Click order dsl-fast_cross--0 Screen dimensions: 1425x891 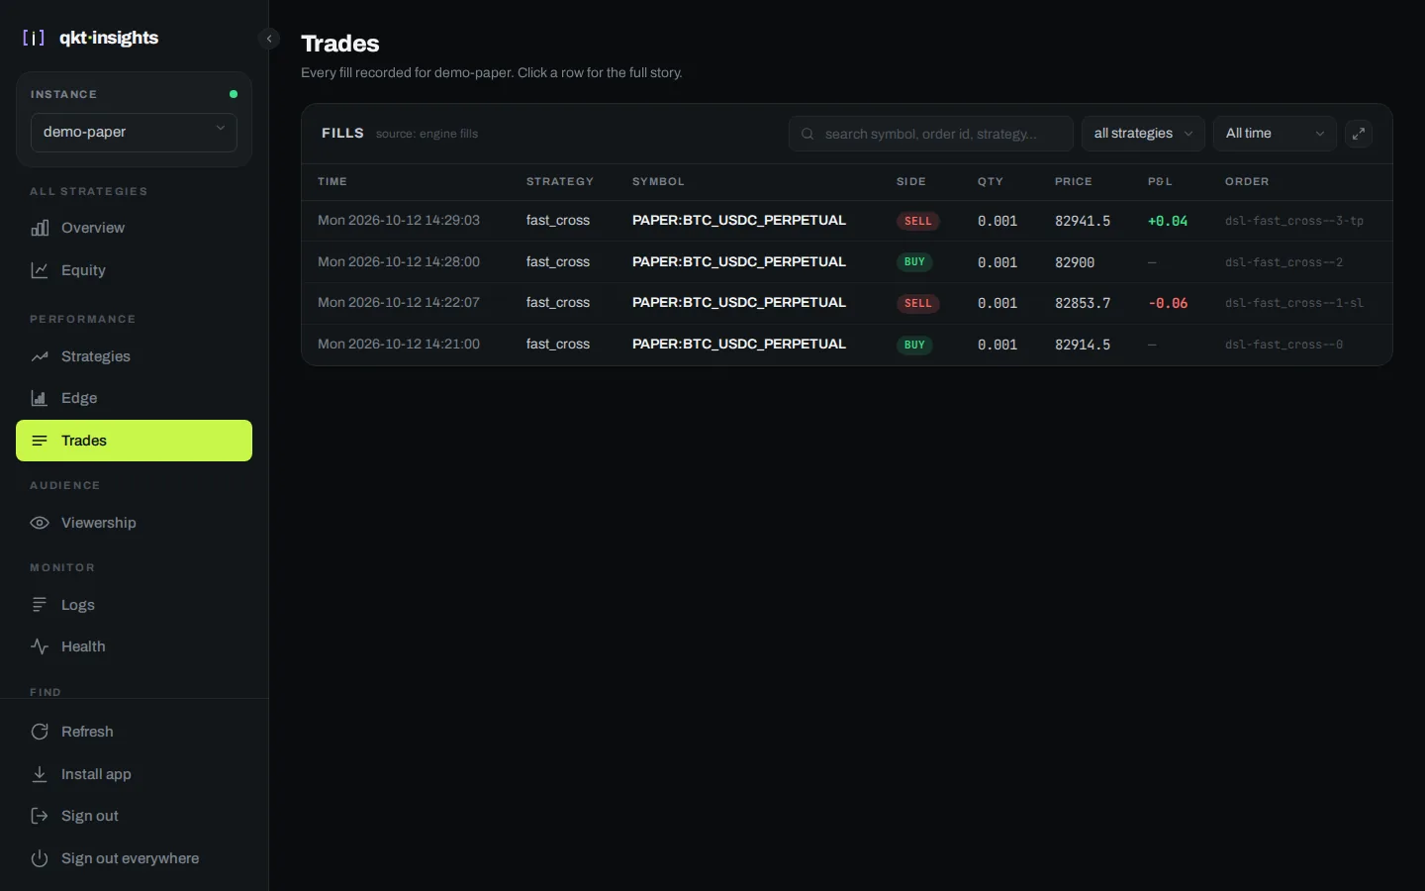point(1283,345)
